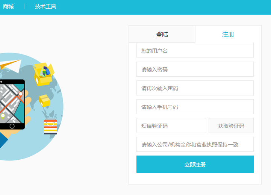271x195 pixels.
Task: Open the 技术工具 menu item
Action: click(x=45, y=6)
